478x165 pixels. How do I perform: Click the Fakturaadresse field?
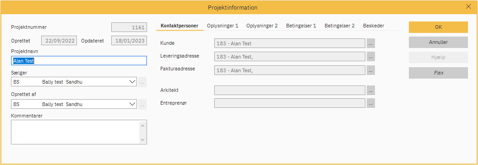(x=290, y=70)
